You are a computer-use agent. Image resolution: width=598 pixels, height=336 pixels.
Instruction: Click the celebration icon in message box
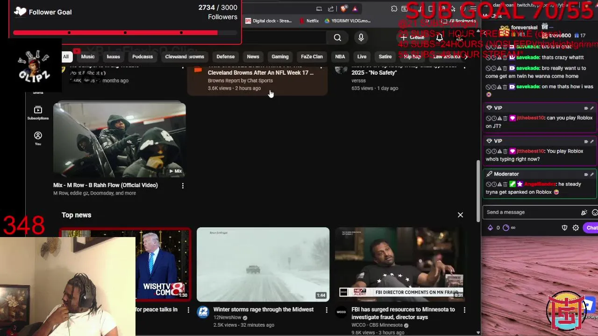584,212
